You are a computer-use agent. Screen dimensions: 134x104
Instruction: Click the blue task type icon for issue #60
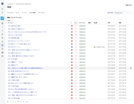[72, 53]
